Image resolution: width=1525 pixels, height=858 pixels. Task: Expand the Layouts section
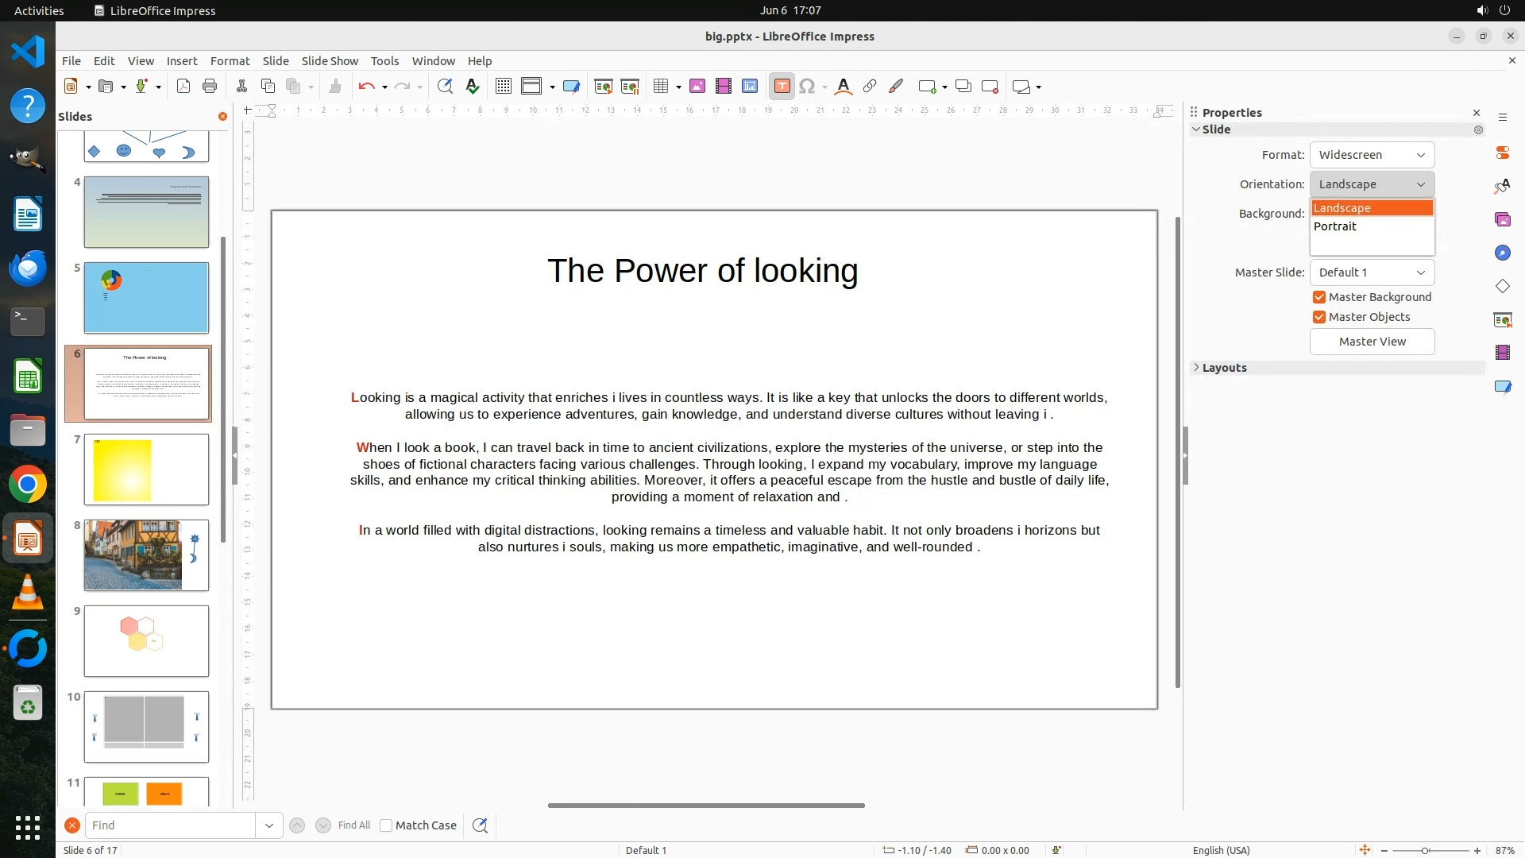1224,368
